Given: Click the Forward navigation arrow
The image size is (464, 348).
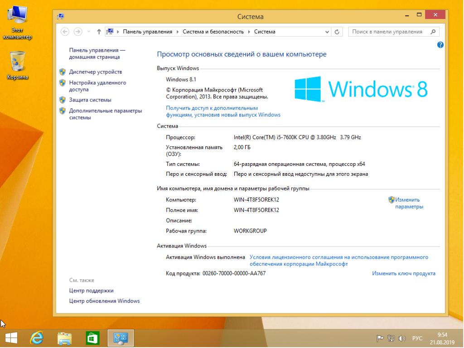Looking at the screenshot, I should pyautogui.click(x=78, y=32).
